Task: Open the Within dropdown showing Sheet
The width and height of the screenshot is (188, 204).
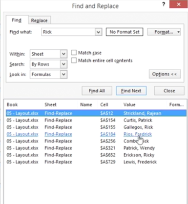Action: (48, 54)
